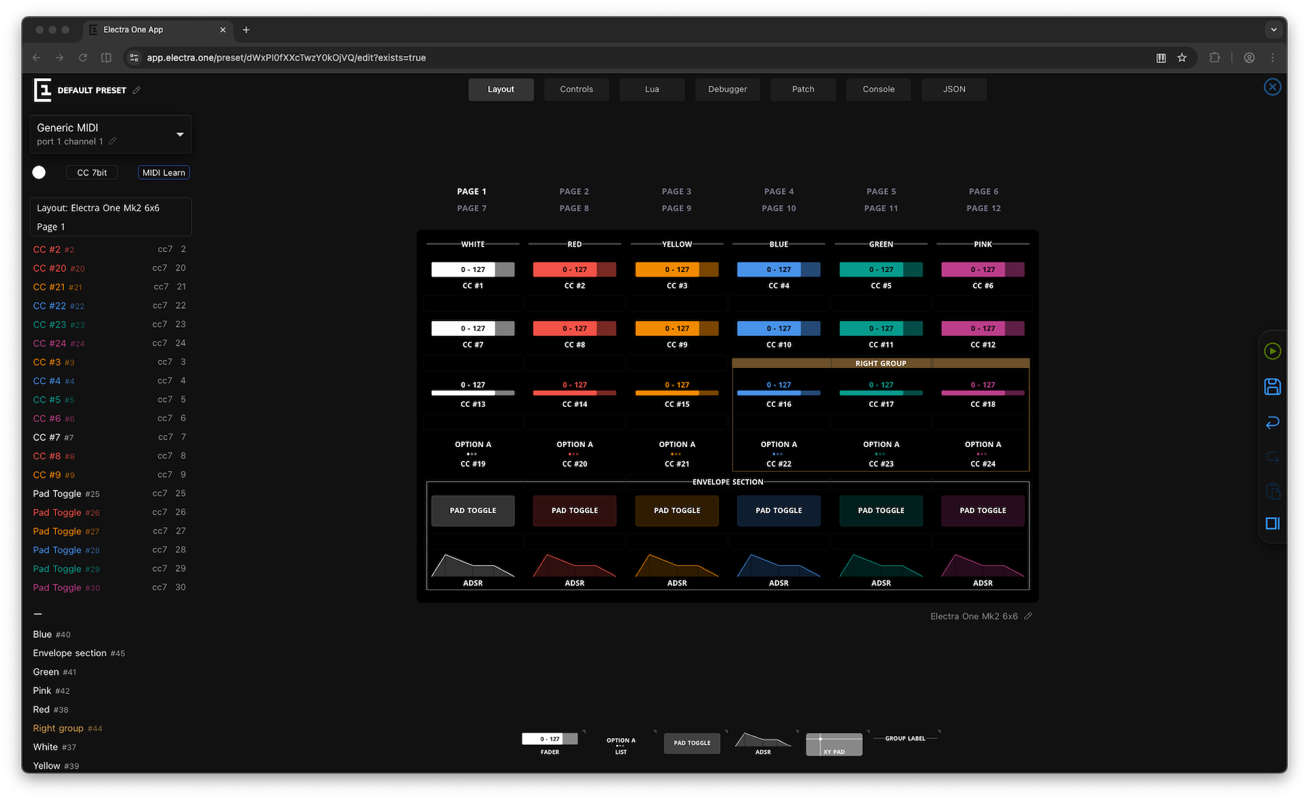Screen dimensions: 1309x800
Task: Toggle the sidebar panel icon on right toolbar
Action: click(x=1272, y=523)
